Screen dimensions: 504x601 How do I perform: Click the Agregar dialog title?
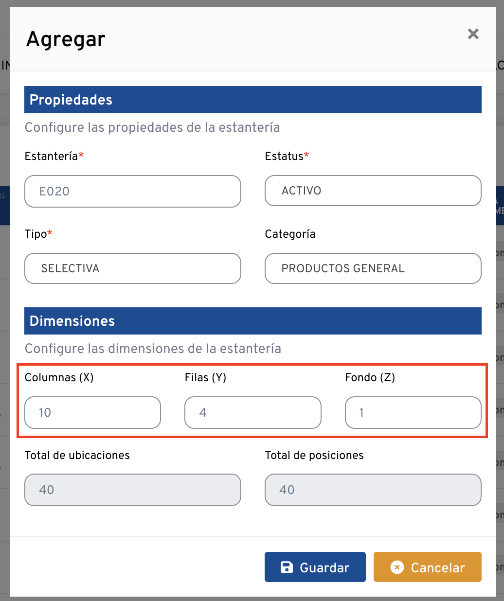coord(66,39)
